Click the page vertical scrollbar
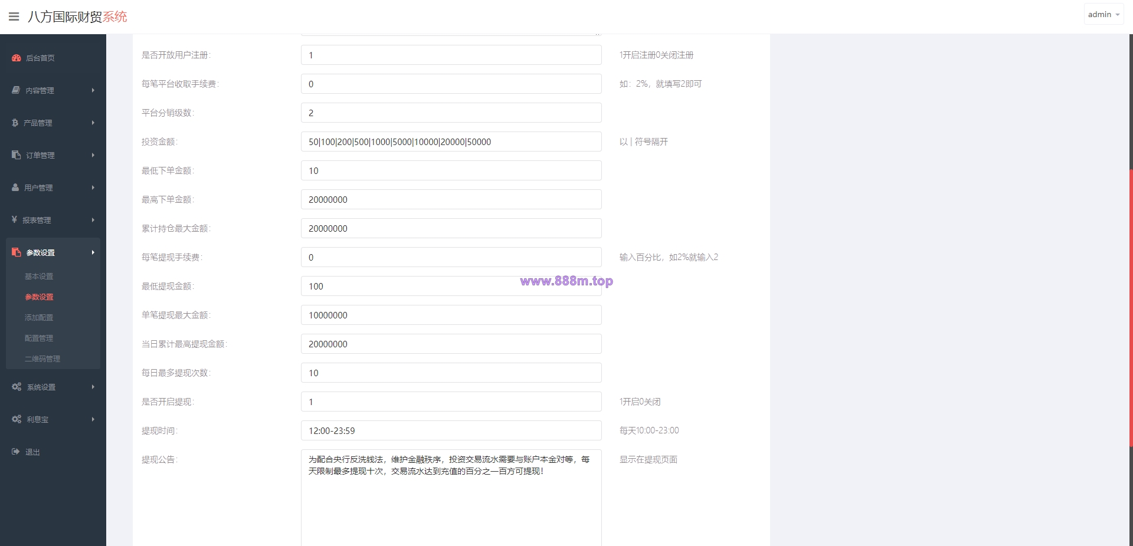The image size is (1133, 546). (1131, 308)
